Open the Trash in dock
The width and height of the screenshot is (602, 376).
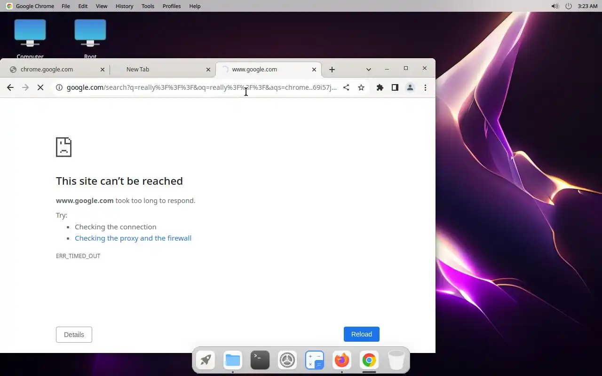(396, 360)
